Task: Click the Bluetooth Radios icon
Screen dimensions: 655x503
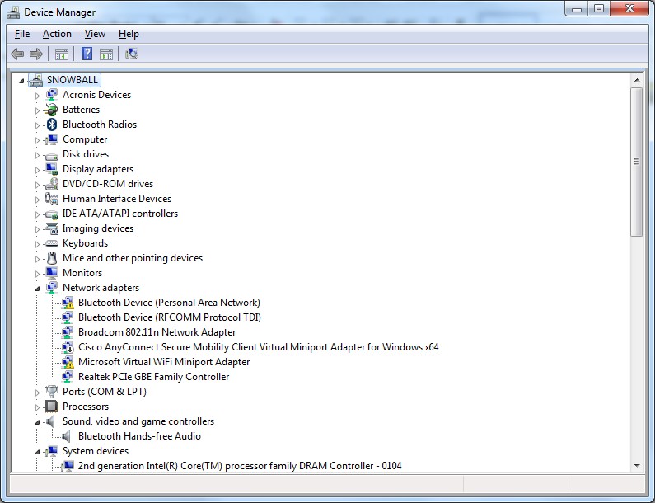Action: click(51, 125)
